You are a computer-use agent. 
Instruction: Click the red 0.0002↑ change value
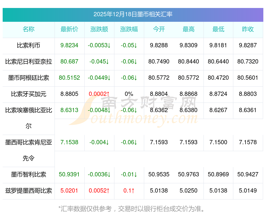tap(99, 94)
